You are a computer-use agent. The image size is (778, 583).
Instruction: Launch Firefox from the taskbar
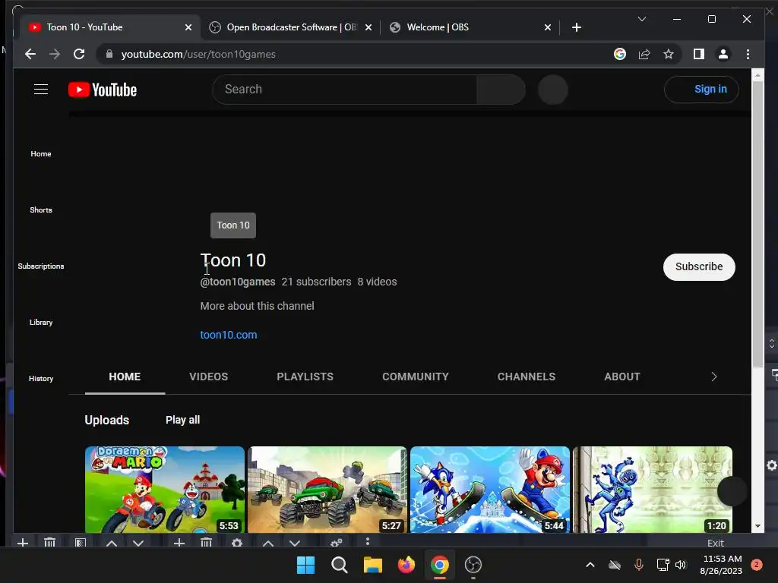click(x=406, y=565)
